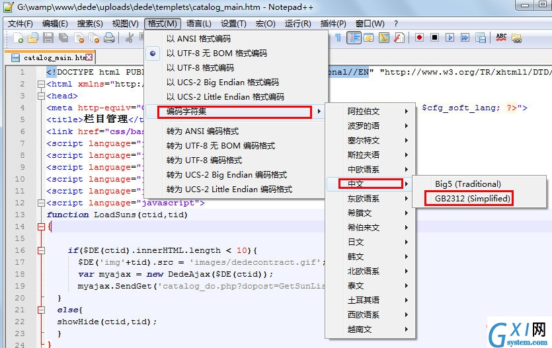552x348 pixels.
Task: Click the folder connection icon at toolbar end
Action: (x=516, y=38)
